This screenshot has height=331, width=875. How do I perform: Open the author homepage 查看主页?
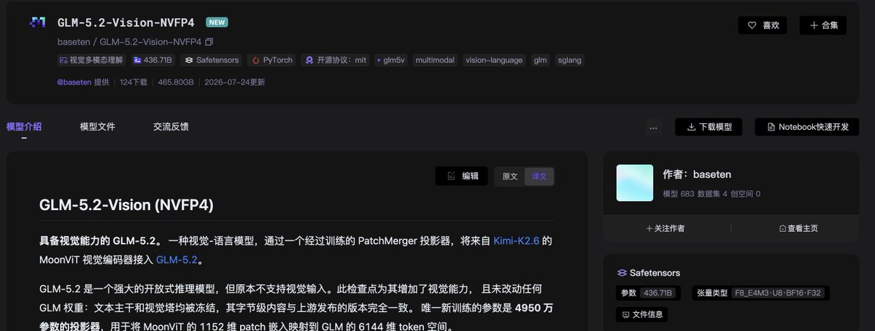(x=798, y=228)
